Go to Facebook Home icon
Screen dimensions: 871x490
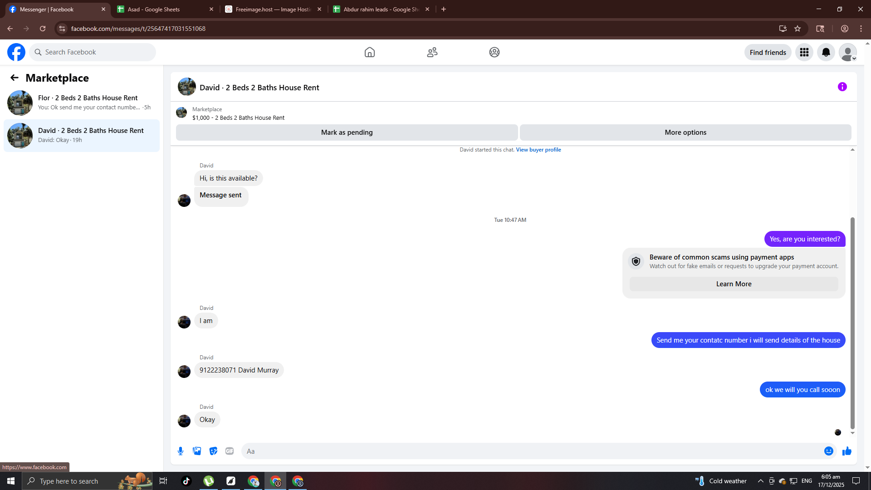(369, 52)
